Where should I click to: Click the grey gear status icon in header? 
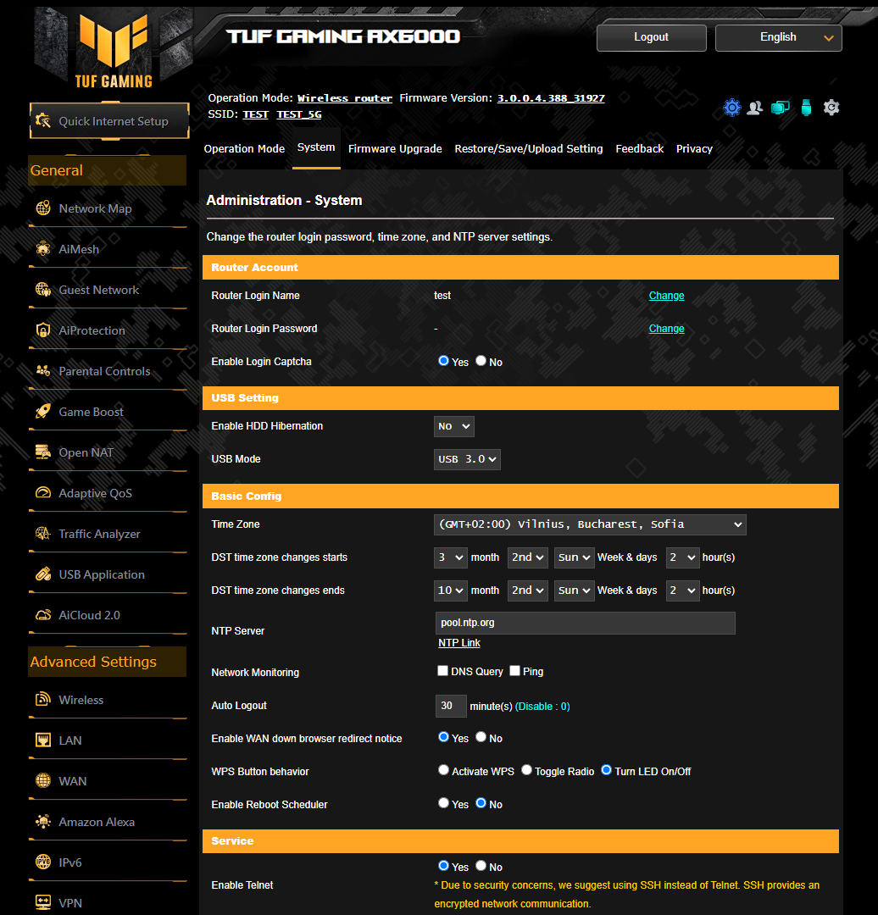(831, 108)
